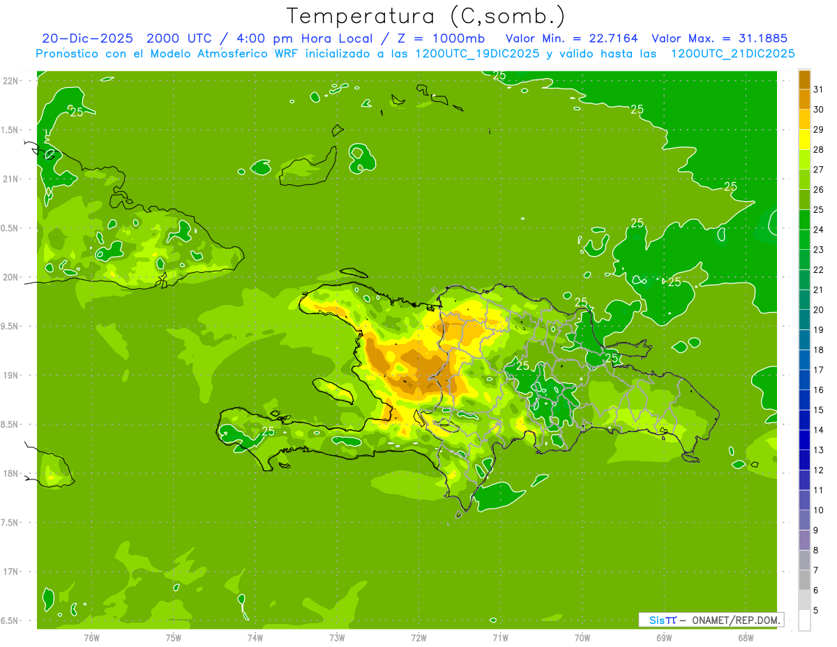Click the "73W" longitude label
The image size is (837, 647).
(x=337, y=637)
